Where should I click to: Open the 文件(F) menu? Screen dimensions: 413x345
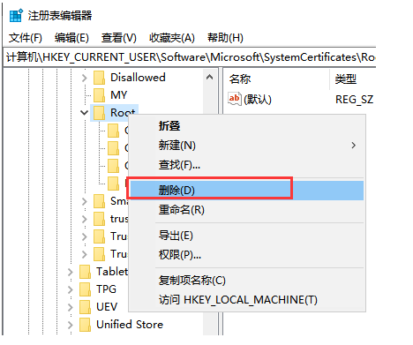(x=26, y=38)
